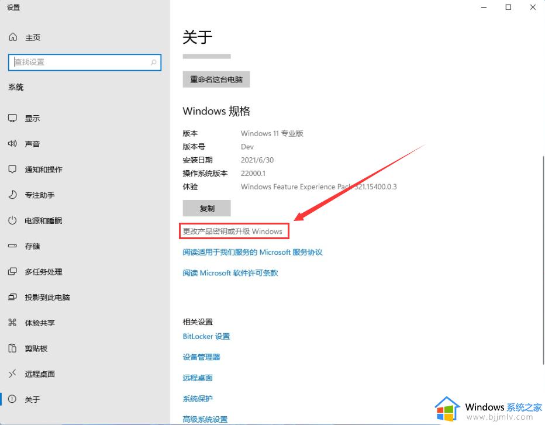
Task: Open the Microsoft 服务协议 link
Action: pyautogui.click(x=253, y=252)
